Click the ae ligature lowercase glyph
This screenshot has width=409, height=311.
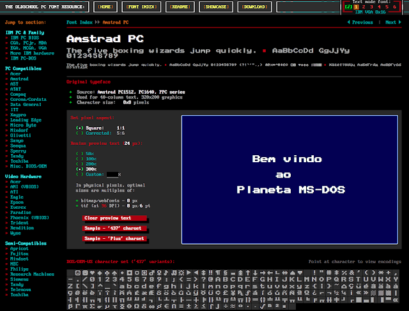[x=144, y=293]
